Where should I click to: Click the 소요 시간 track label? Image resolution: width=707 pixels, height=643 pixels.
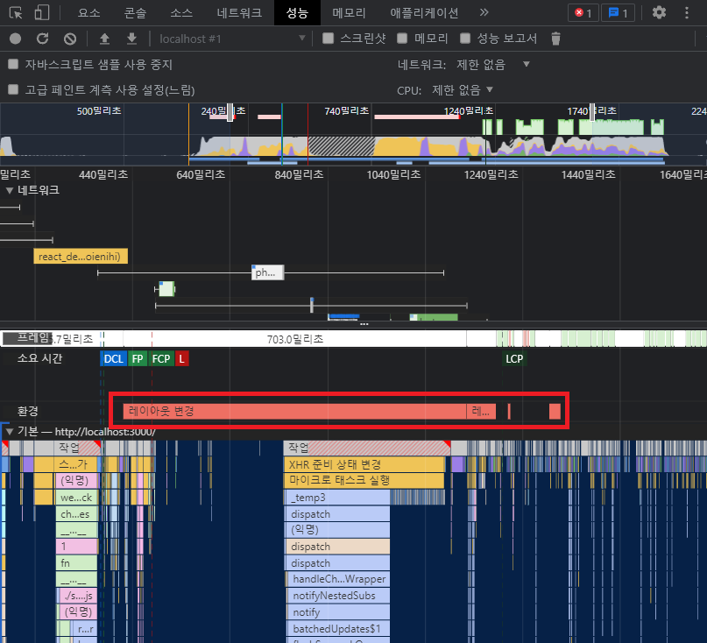(39, 358)
